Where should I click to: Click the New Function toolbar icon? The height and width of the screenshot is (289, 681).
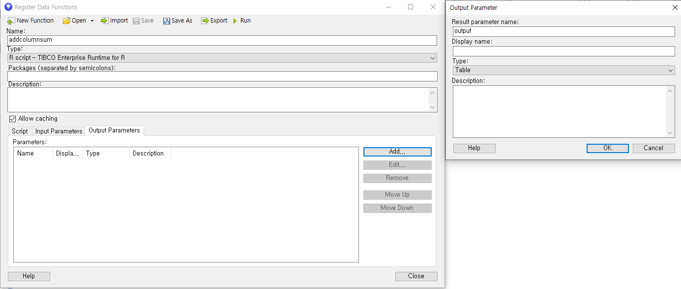click(11, 21)
